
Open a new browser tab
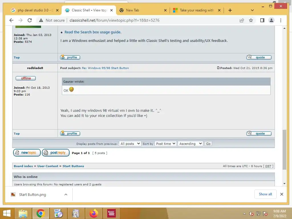pyautogui.click(x=230, y=10)
